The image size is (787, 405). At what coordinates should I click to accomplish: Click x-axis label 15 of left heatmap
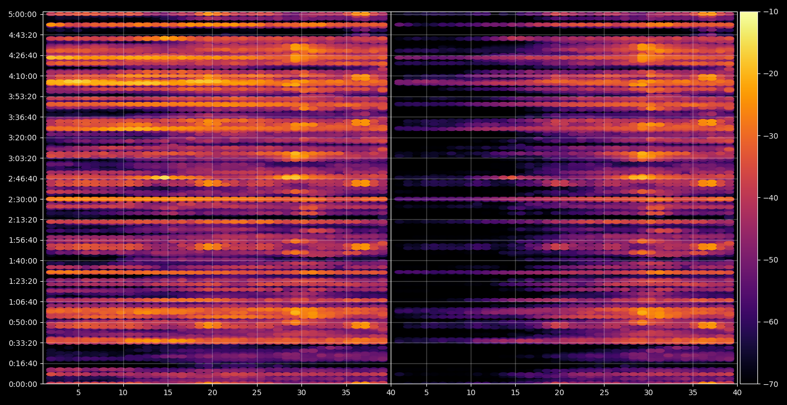point(168,392)
